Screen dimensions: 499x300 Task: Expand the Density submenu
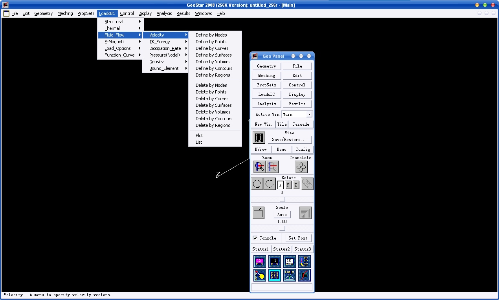pyautogui.click(x=165, y=62)
